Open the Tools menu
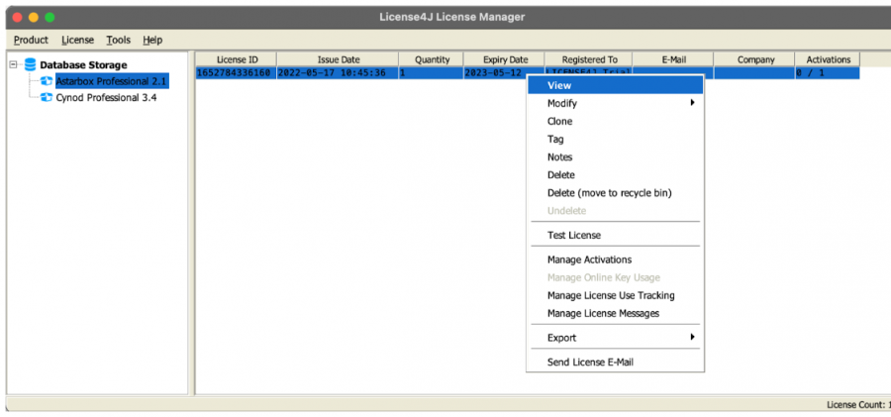 pos(118,40)
